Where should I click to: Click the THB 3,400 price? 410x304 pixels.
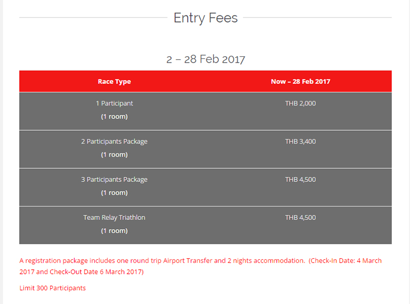click(x=300, y=141)
